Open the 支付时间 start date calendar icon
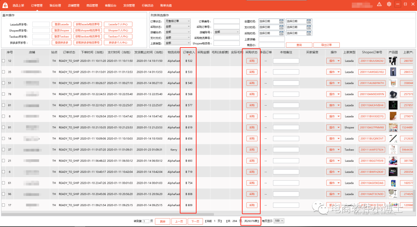Viewport: 417px width, 227px height. click(x=281, y=27)
